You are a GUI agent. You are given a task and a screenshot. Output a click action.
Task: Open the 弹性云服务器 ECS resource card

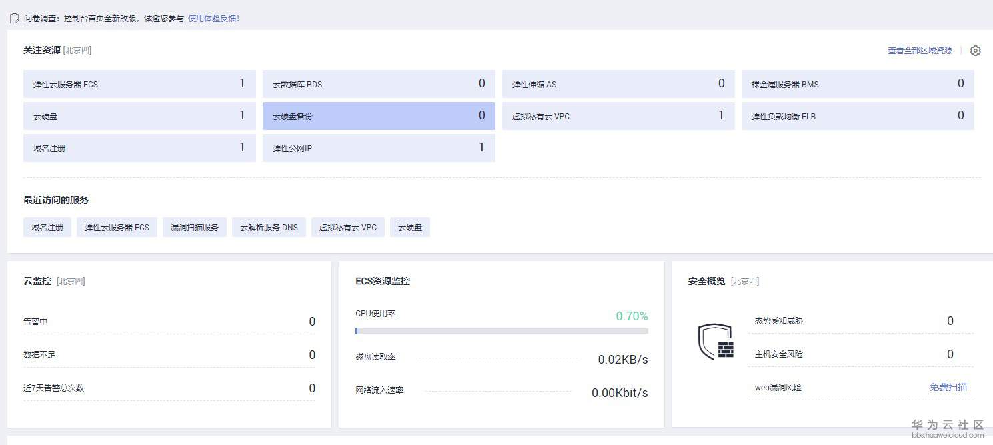coord(139,84)
